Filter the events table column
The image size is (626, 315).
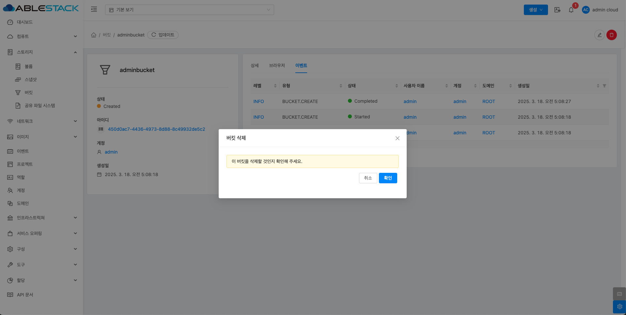click(604, 86)
